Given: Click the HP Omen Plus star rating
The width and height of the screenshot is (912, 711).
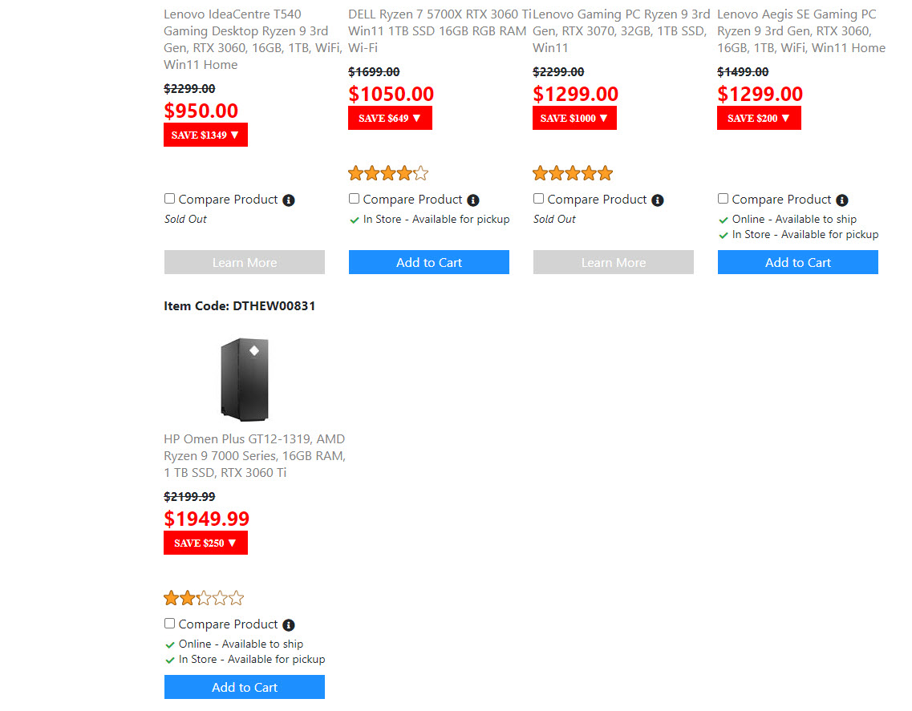Looking at the screenshot, I should [x=204, y=598].
